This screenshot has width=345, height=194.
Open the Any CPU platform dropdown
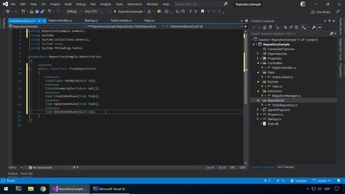click(98, 11)
